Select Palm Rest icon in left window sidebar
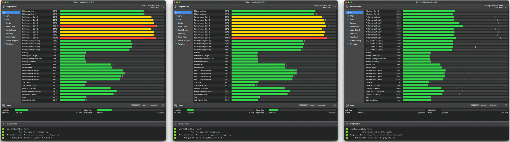The image size is (510, 142). (4, 37)
